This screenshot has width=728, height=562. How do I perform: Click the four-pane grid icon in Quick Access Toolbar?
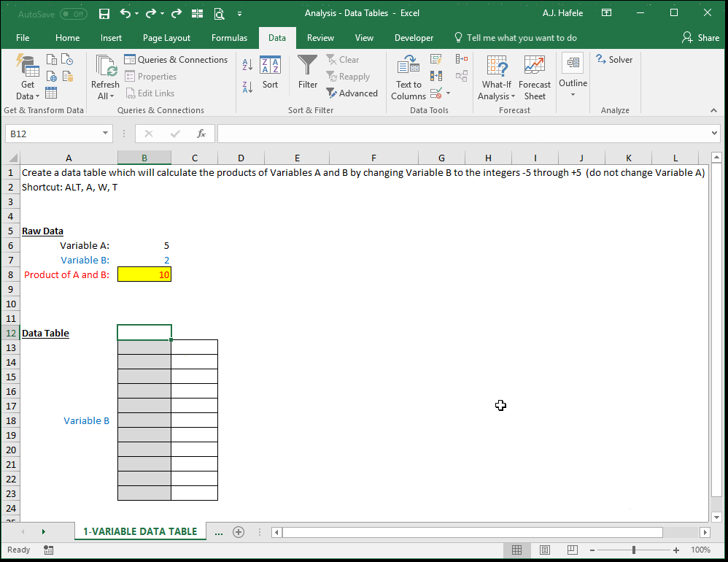pos(198,14)
